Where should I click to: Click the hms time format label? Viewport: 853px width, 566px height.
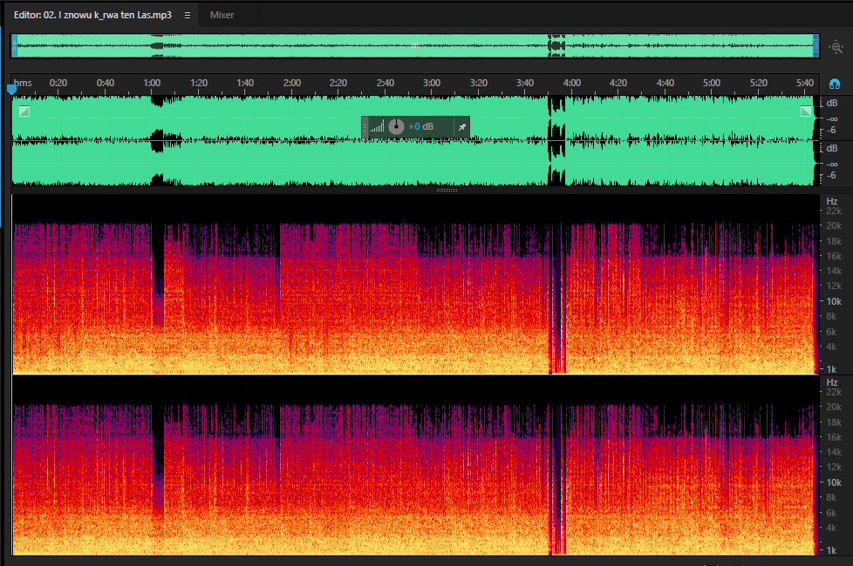[23, 83]
